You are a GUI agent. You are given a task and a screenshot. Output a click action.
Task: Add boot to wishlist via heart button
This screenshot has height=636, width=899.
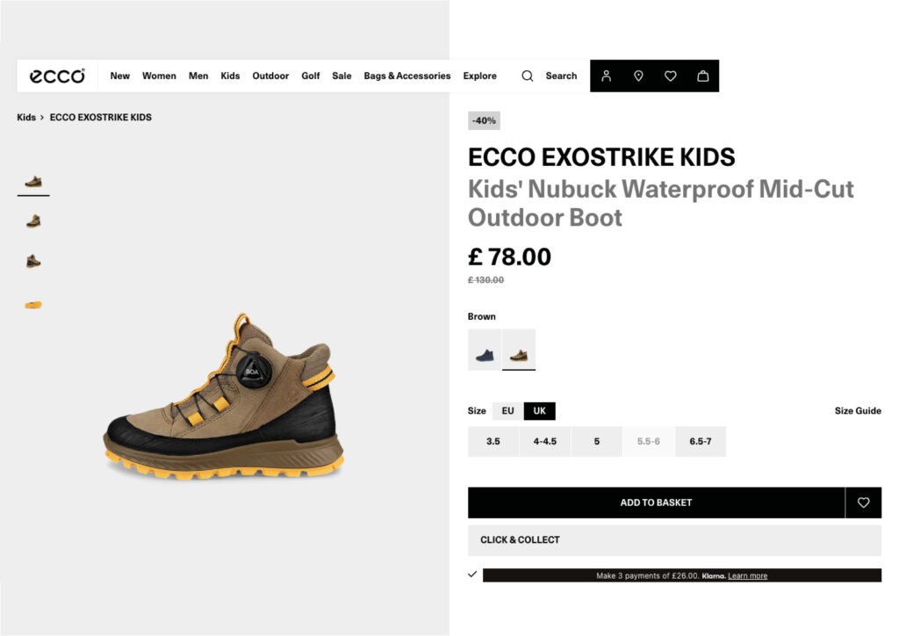864,502
